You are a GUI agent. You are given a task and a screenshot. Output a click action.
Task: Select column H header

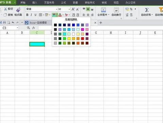[111, 33]
